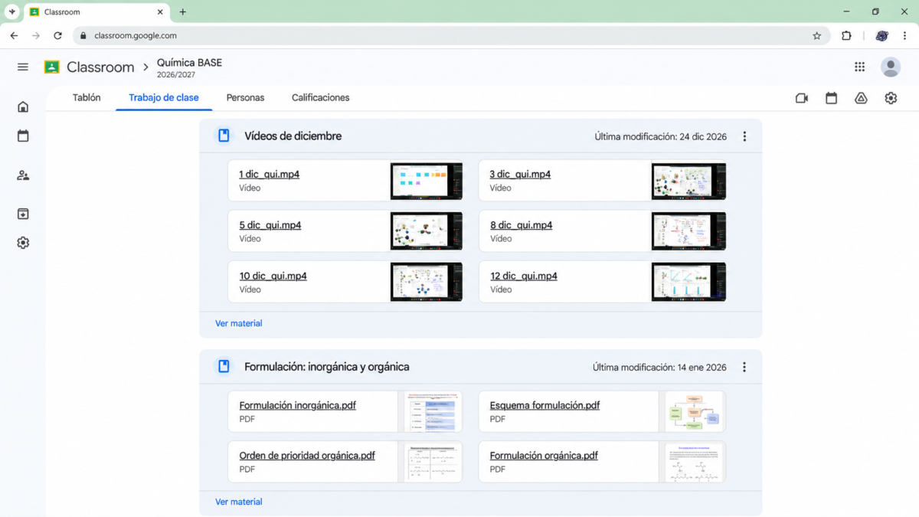This screenshot has width=919, height=517.
Task: Click the 12 dic_qui.mp4 video thumbnail
Action: tap(688, 282)
